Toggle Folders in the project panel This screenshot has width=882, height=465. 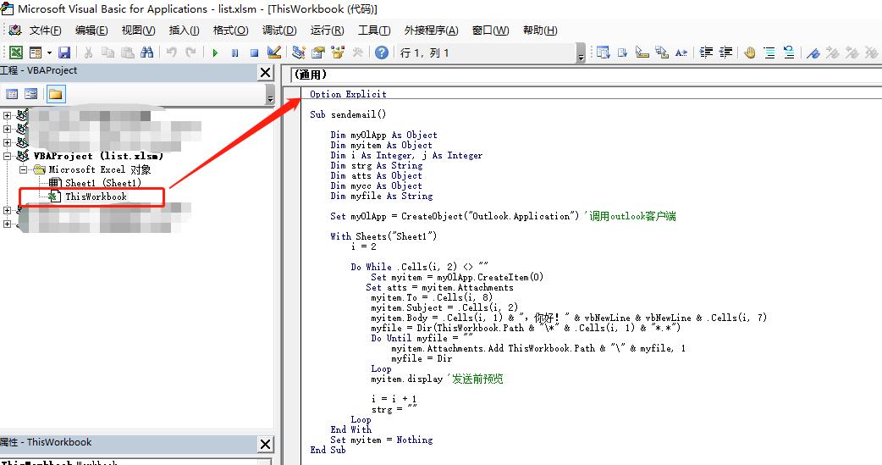[55, 94]
